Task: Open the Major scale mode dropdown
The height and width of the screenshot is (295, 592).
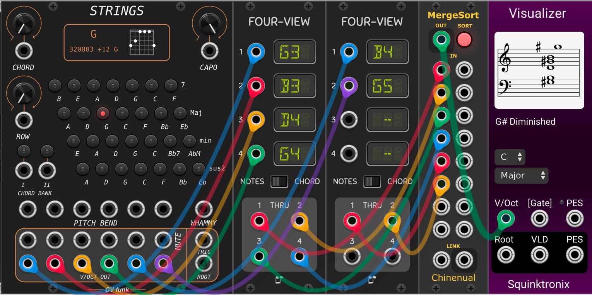Action: tap(521, 176)
